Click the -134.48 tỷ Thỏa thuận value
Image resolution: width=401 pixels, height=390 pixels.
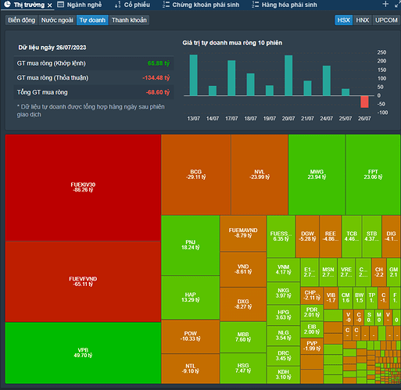tap(156, 77)
